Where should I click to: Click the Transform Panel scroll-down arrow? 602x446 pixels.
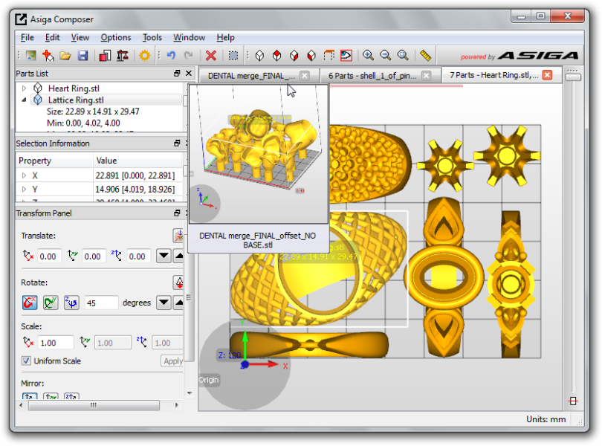[x=190, y=393]
